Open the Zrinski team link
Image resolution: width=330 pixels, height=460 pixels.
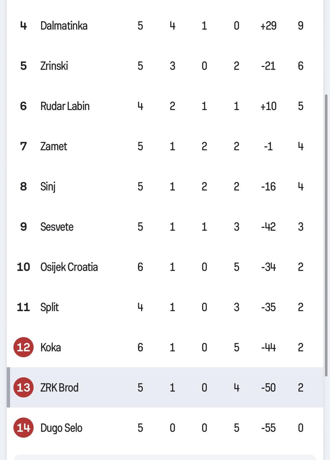click(x=54, y=66)
